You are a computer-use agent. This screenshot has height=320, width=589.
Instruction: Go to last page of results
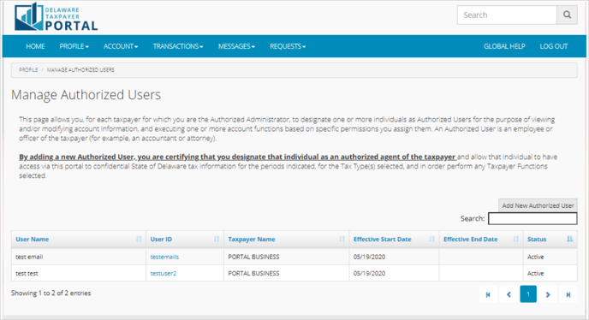568,294
